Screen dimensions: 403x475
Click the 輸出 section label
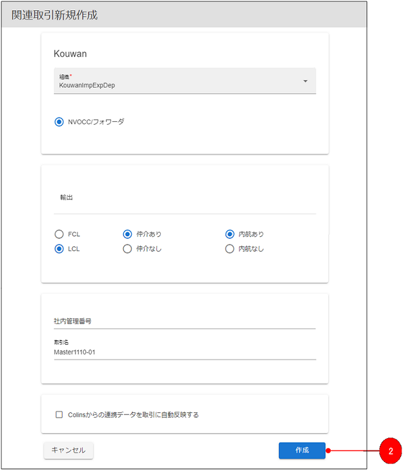(x=67, y=197)
